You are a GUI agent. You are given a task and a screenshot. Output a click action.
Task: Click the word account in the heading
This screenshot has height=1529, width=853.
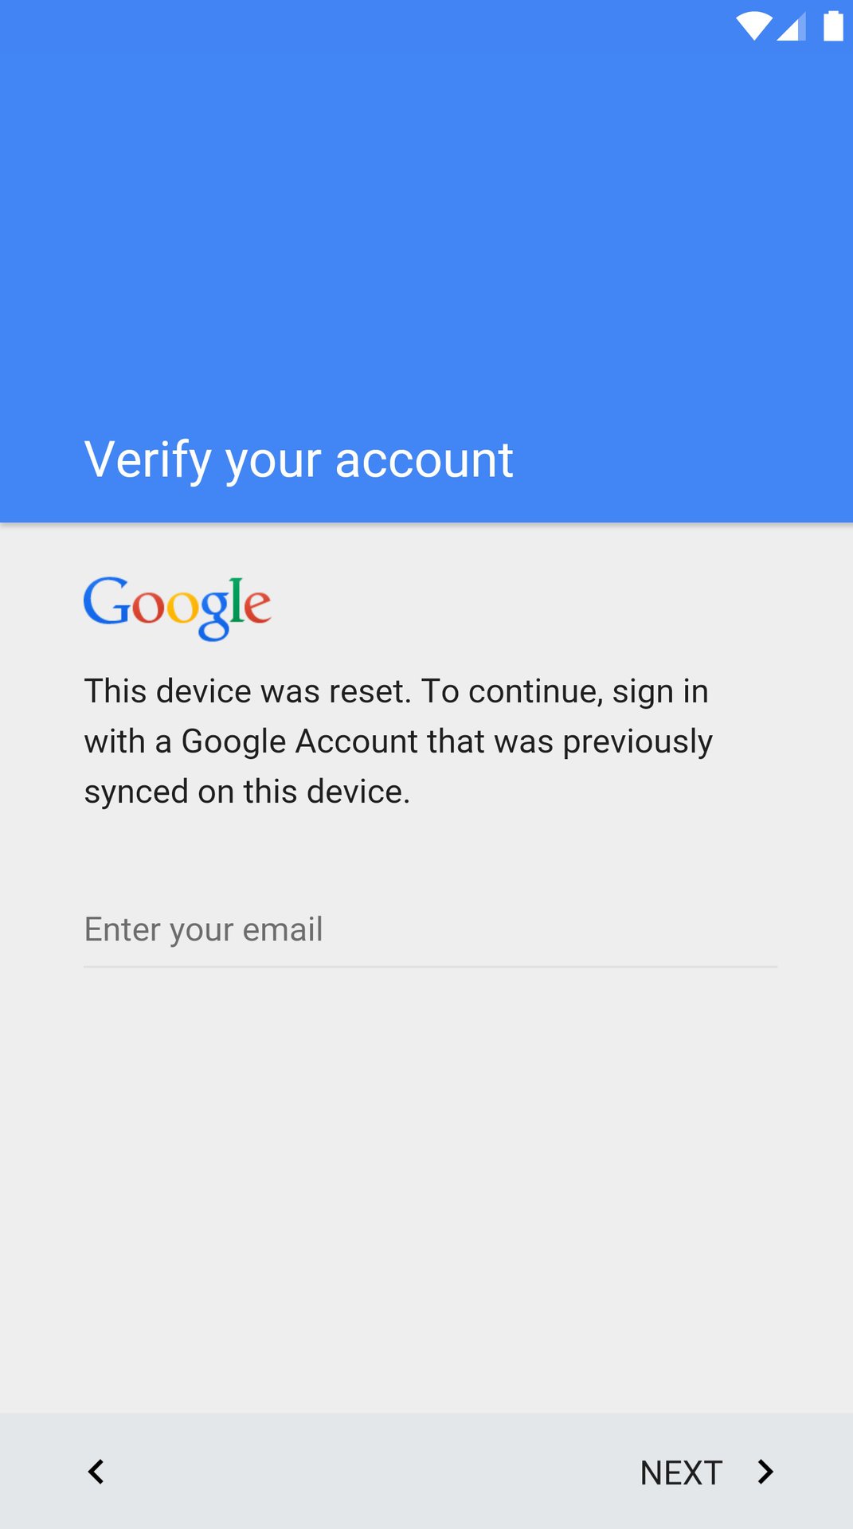[x=425, y=460]
